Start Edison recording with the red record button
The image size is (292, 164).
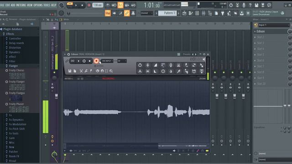click(96, 61)
